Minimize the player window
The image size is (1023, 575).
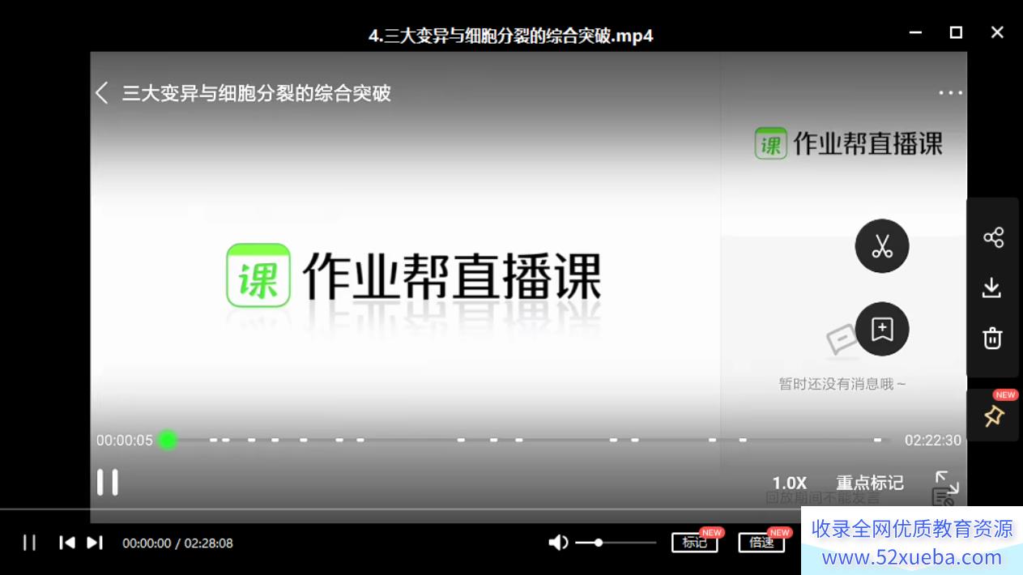(x=916, y=32)
